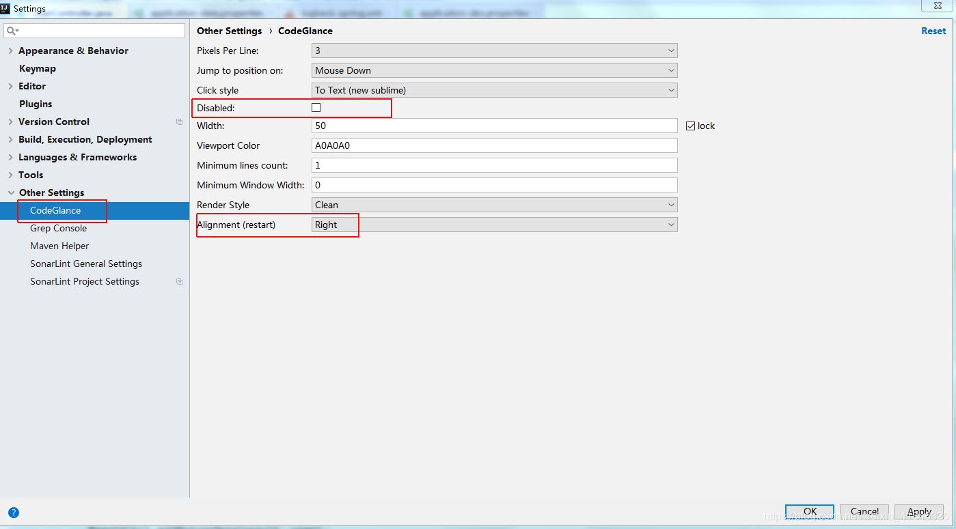The width and height of the screenshot is (956, 529).
Task: Select Appearance & Behavior category
Action: tap(73, 51)
